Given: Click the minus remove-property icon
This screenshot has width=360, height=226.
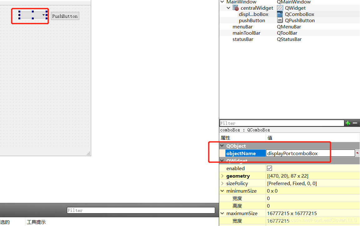Looking at the screenshot, I should pos(355,123).
